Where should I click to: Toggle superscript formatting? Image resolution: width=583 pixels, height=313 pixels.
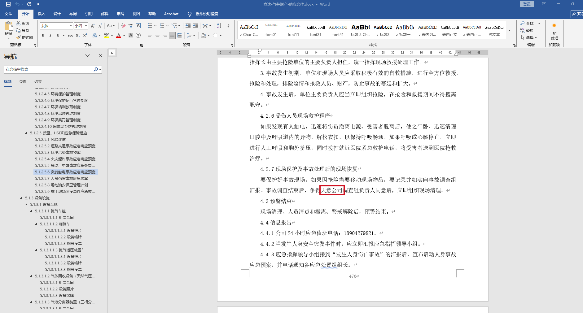85,35
